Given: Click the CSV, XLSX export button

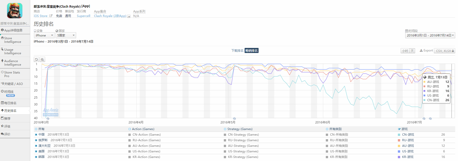Looking at the screenshot, I should [445, 51].
